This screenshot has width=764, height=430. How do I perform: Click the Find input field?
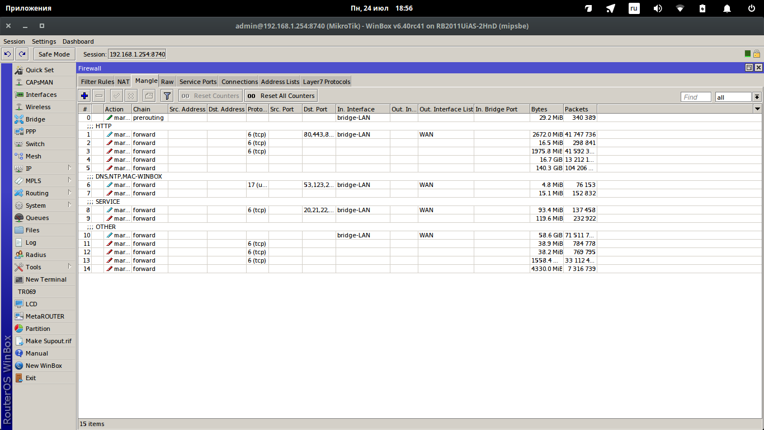[696, 97]
